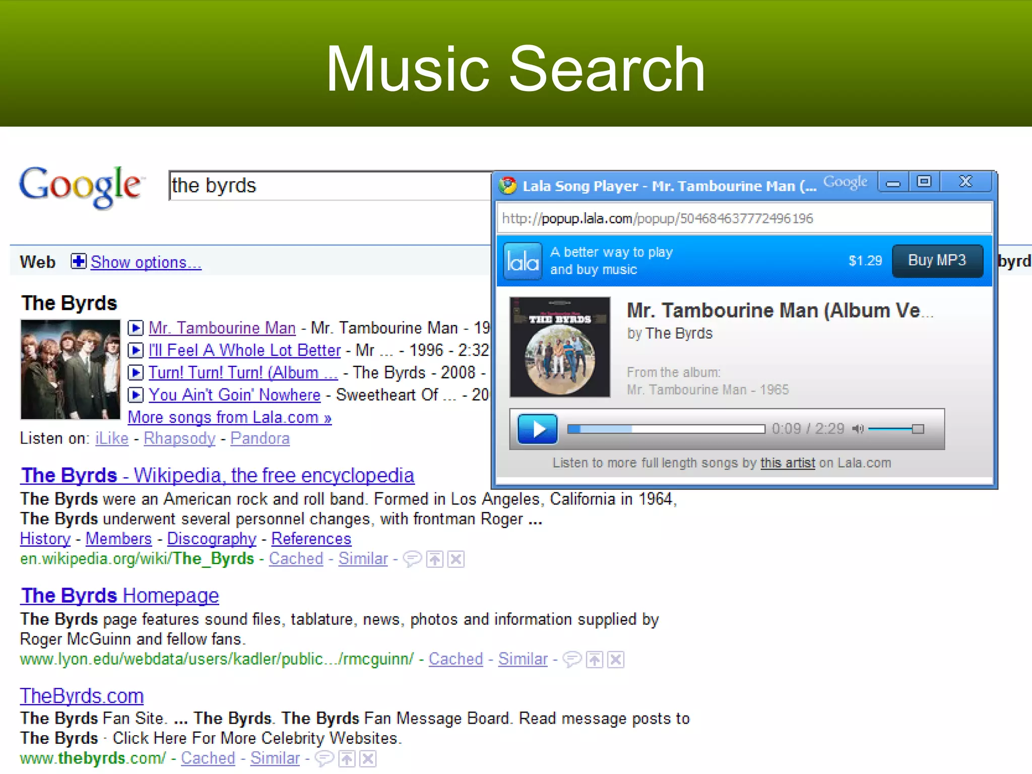Click the volume speaker icon
Image resolution: width=1032 pixels, height=774 pixels.
(858, 429)
